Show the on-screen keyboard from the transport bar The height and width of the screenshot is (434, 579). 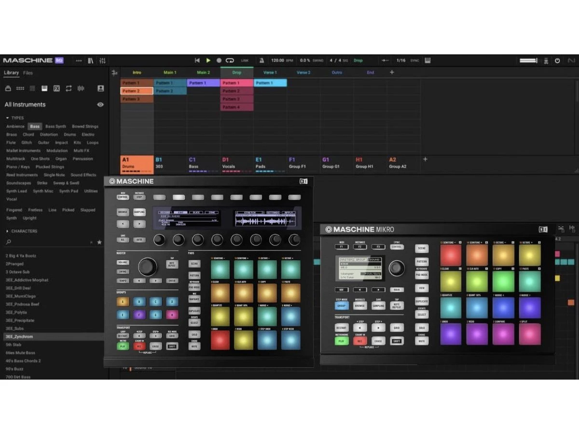[x=427, y=60]
